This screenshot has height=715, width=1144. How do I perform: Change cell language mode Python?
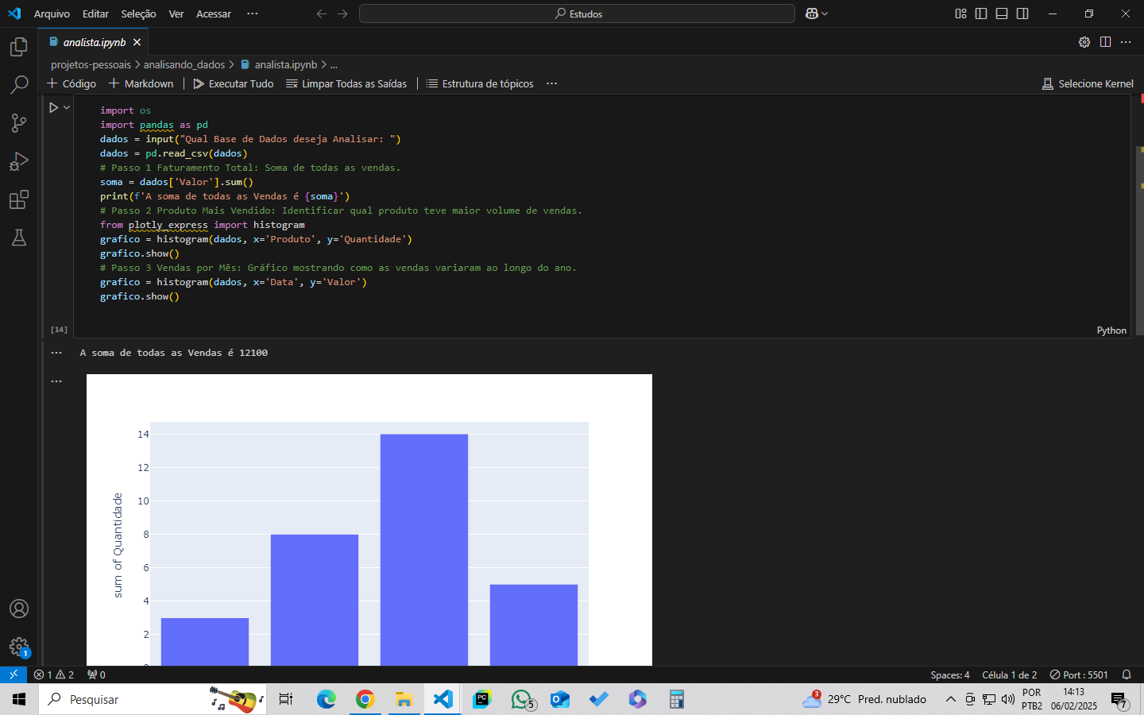1111,330
